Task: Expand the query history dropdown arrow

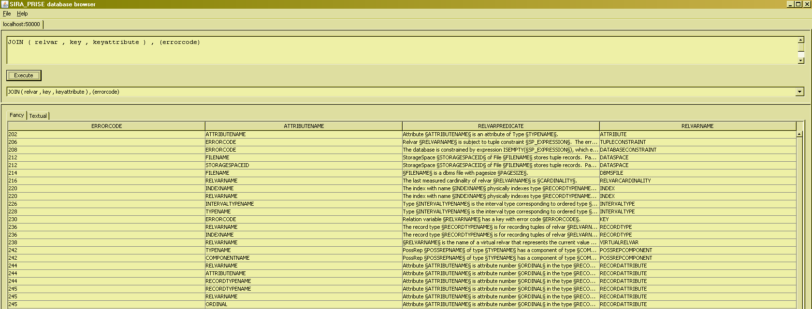Action: (799, 92)
